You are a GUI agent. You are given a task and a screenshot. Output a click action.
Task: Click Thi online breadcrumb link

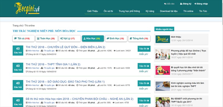tap(30, 26)
